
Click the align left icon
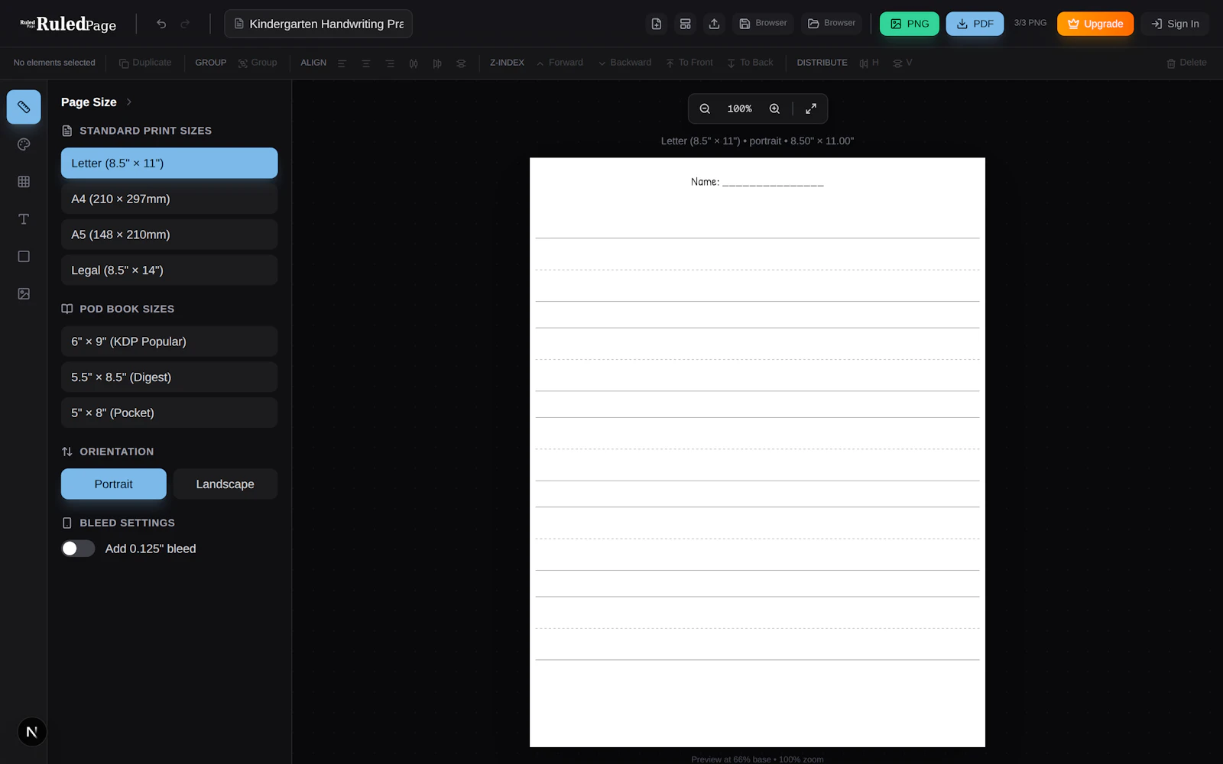click(342, 63)
